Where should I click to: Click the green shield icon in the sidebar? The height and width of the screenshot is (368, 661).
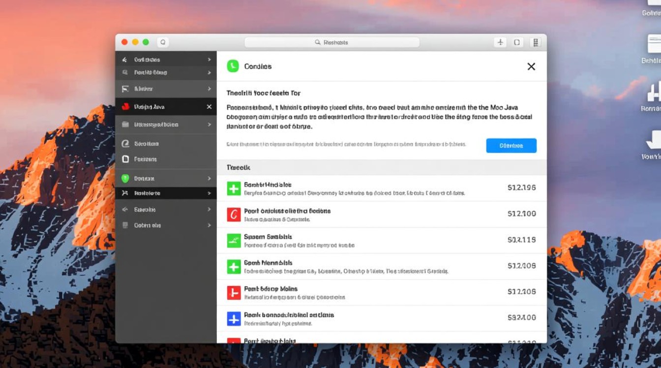pyautogui.click(x=125, y=179)
